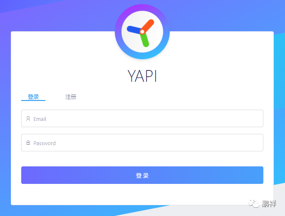Image resolution: width=285 pixels, height=216 pixels.
Task: Click the green hand of the logo
Action: click(x=145, y=40)
